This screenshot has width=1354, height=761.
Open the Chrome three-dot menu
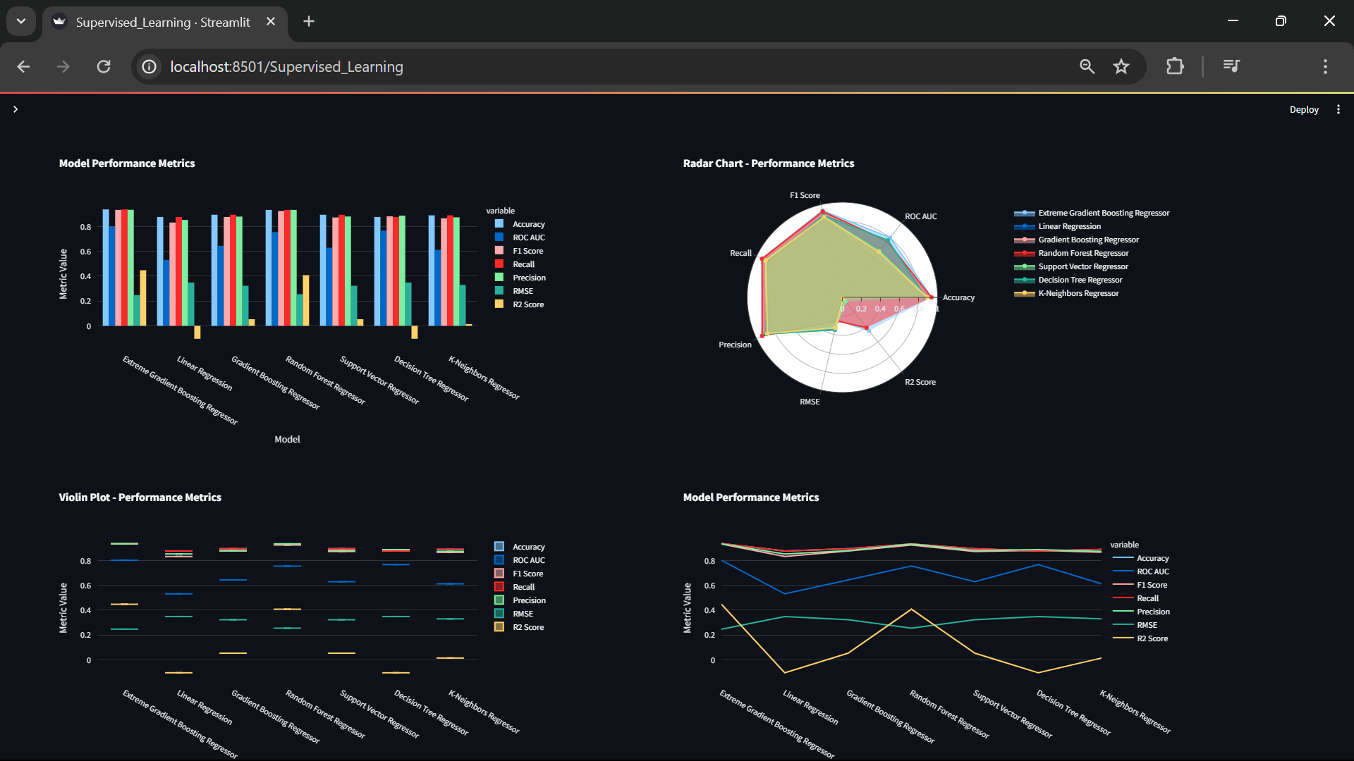click(x=1325, y=66)
